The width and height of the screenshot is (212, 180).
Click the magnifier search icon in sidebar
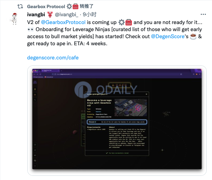coord(35,100)
